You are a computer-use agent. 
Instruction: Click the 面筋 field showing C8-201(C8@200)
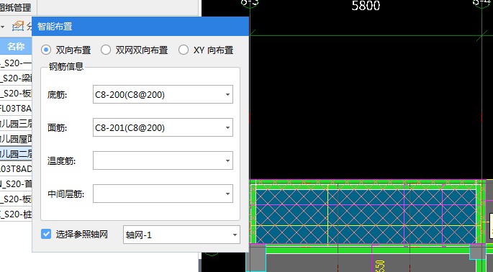point(163,127)
